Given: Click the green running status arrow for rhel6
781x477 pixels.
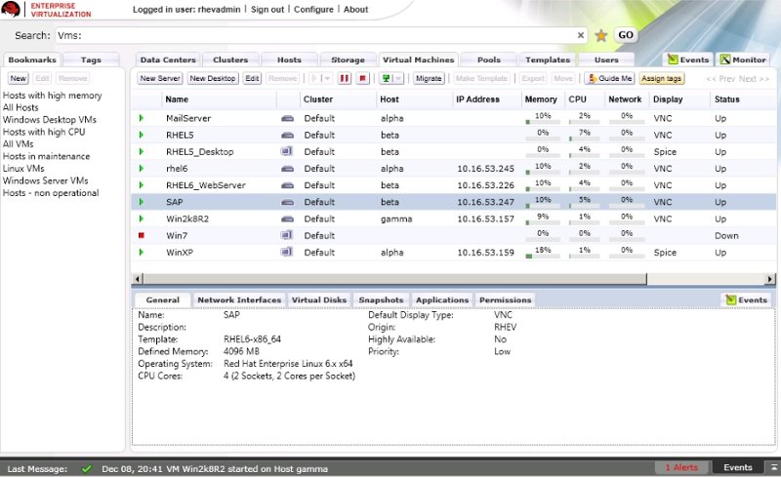Looking at the screenshot, I should pyautogui.click(x=141, y=169).
